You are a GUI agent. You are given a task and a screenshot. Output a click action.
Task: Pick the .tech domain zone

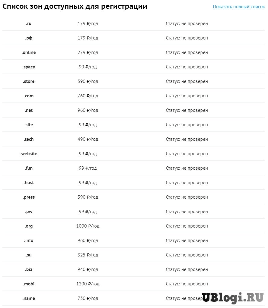coord(29,139)
